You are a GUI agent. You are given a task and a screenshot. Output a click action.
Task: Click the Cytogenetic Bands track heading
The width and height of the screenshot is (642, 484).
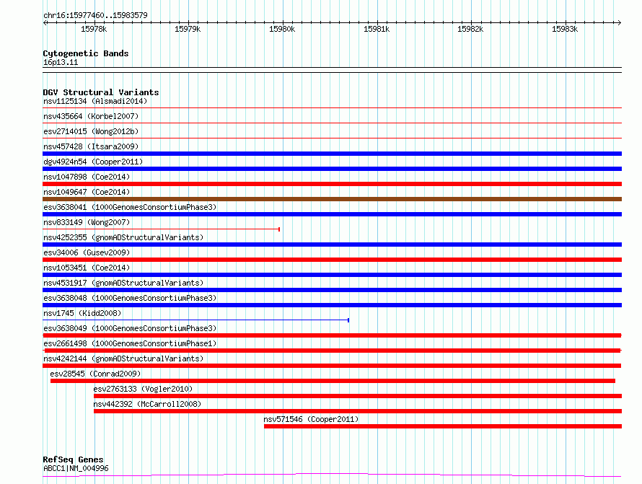[x=86, y=53]
